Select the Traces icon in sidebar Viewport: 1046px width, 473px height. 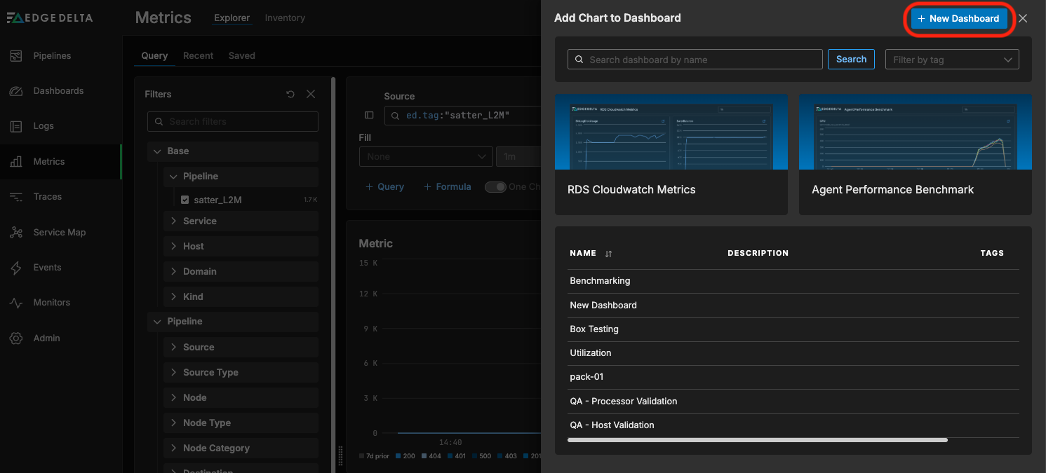click(16, 197)
